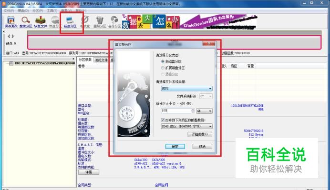The width and height of the screenshot is (330, 190).
Task: Close the 建立新分区 dialog with red X
Action: (x=209, y=43)
